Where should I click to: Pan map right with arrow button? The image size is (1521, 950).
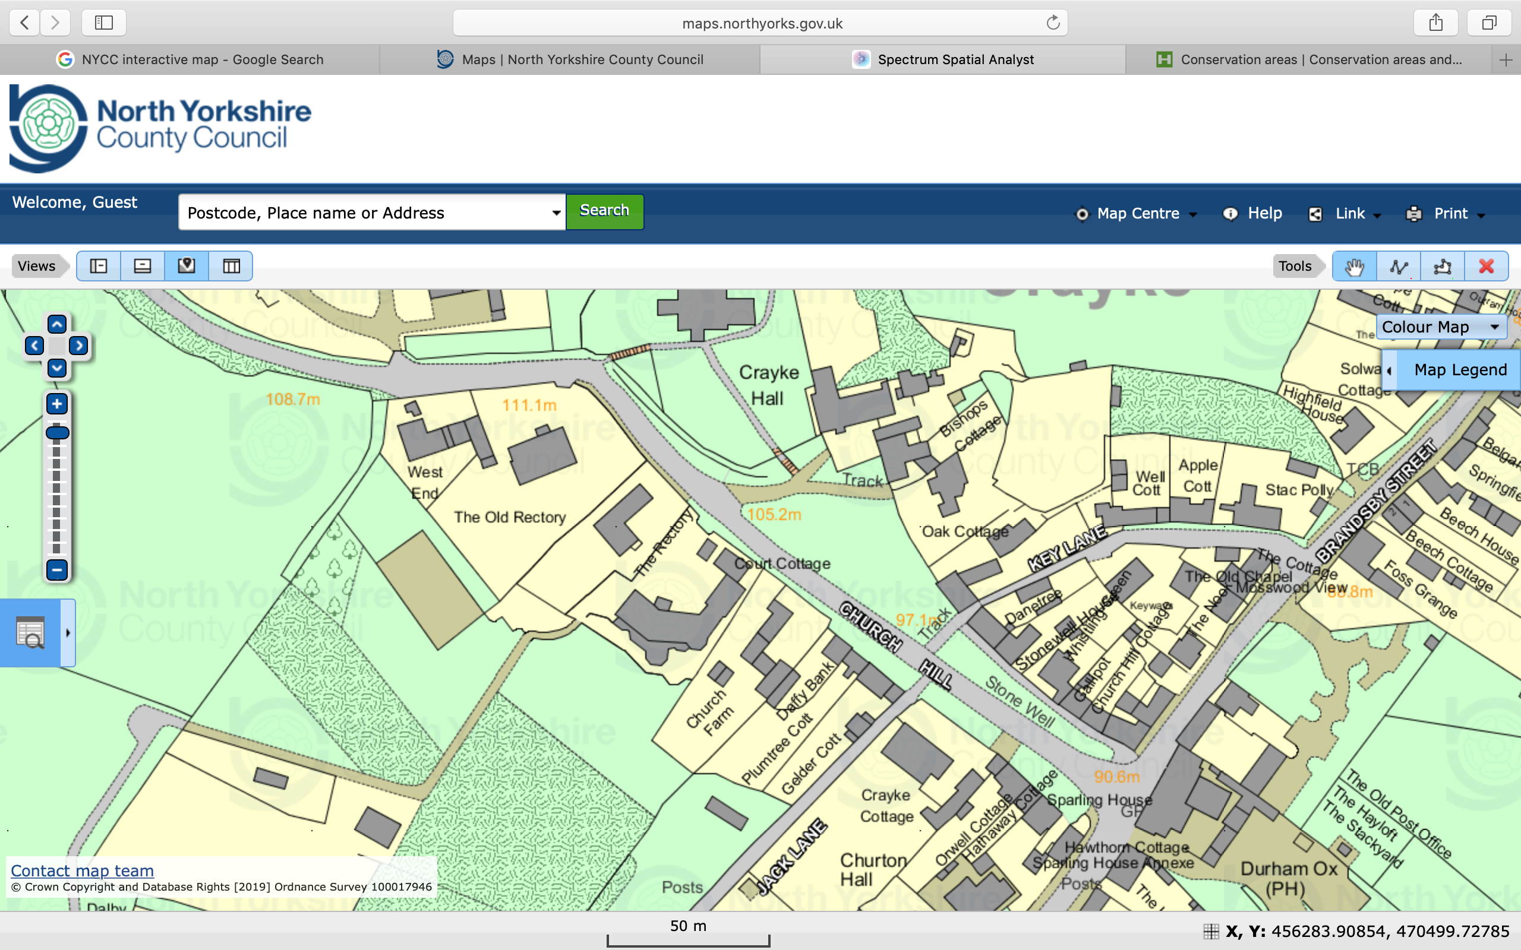click(x=78, y=346)
